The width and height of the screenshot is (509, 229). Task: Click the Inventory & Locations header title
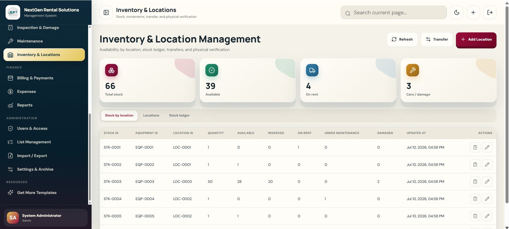pyautogui.click(x=146, y=10)
